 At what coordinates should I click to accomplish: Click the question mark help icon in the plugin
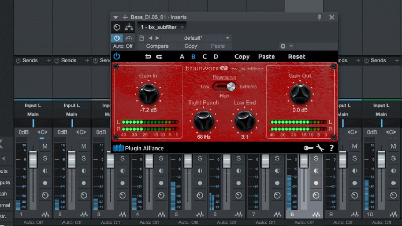331,148
